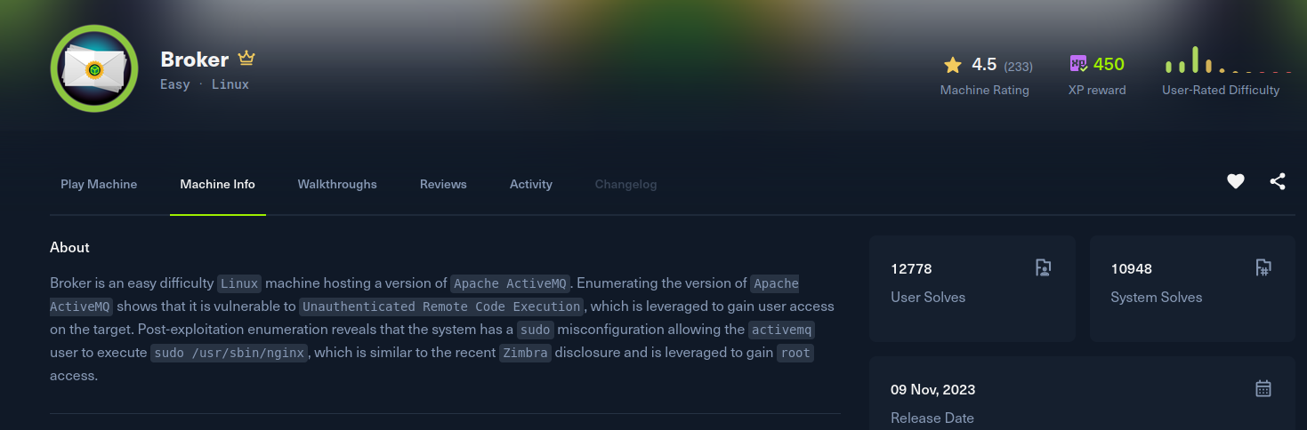Screen dimensions: 1307x430
Task: Favorite the machine with the heart icon
Action: [1236, 181]
